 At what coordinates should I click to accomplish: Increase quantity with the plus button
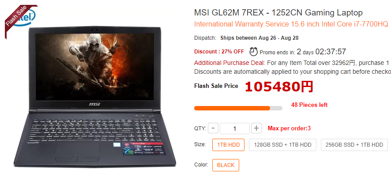click(256, 129)
